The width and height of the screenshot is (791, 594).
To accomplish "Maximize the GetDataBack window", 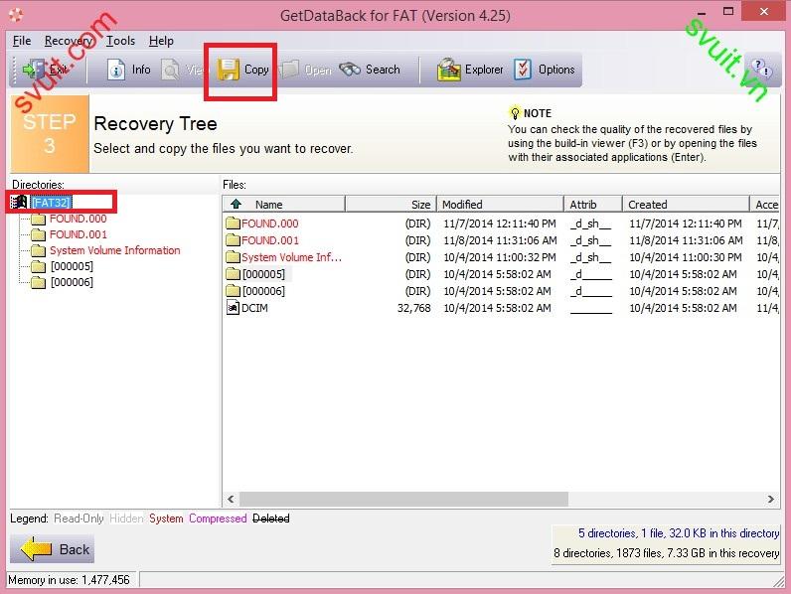I will pyautogui.click(x=728, y=11).
